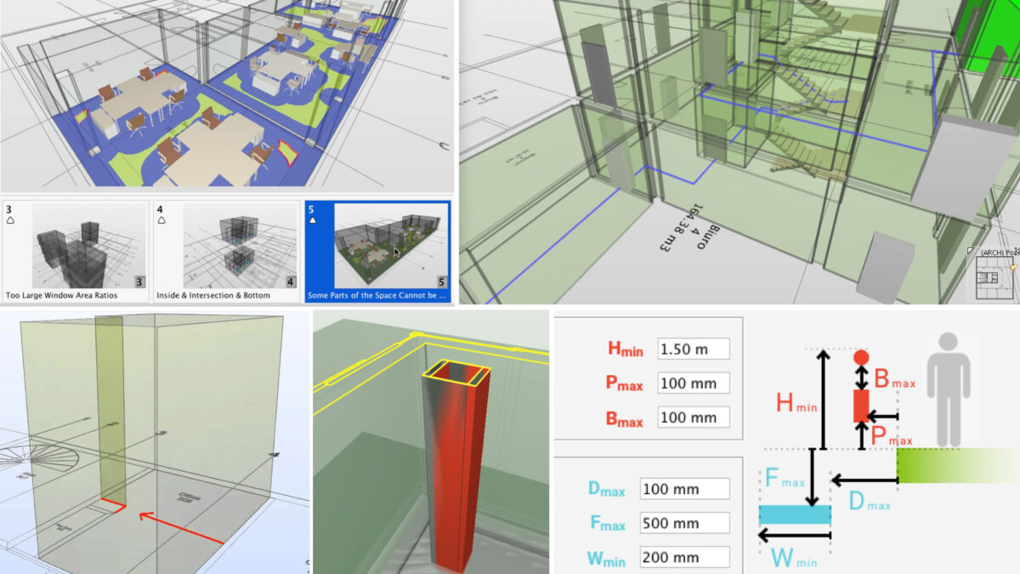
Task: Click the red circle in the diagram
Action: click(863, 357)
